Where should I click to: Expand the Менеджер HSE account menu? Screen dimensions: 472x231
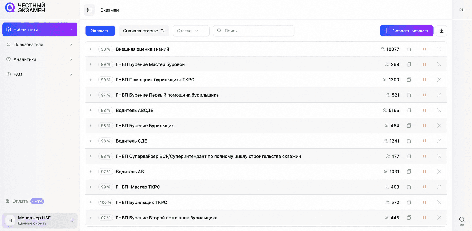(x=40, y=220)
